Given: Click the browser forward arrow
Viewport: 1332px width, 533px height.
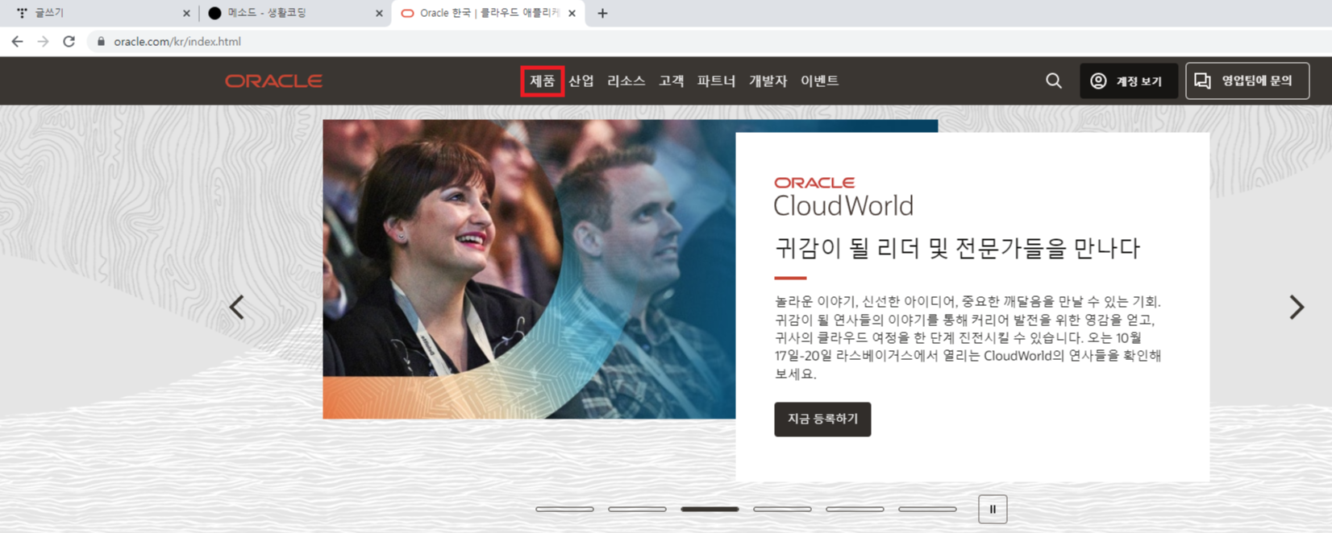Looking at the screenshot, I should [x=43, y=41].
